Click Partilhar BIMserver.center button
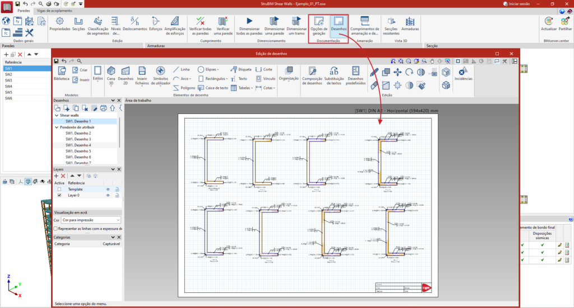The width and height of the screenshot is (574, 308). (565, 23)
